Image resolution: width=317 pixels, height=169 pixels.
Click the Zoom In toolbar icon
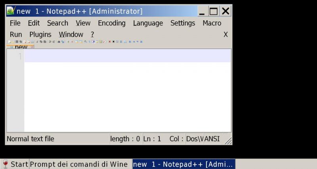click(68, 42)
